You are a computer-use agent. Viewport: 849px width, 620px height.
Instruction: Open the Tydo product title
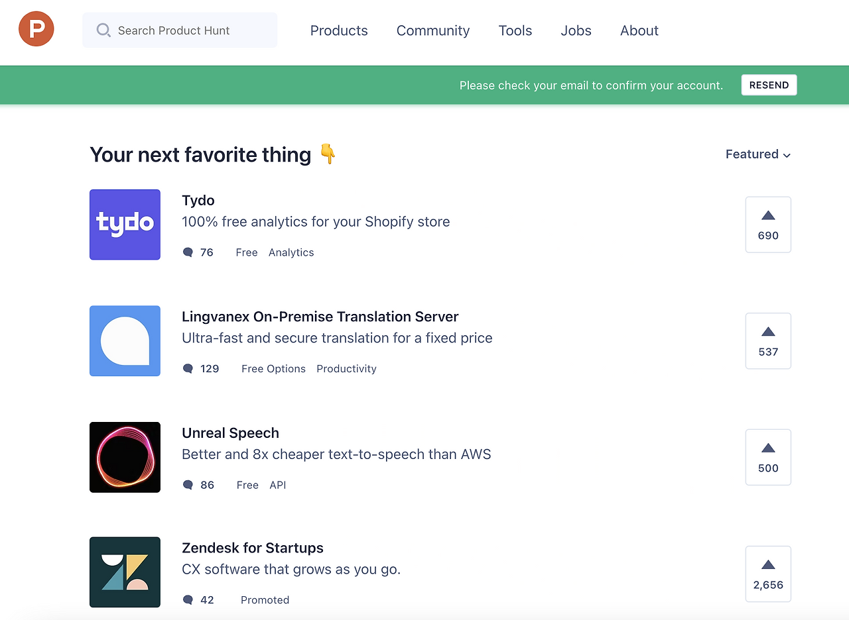198,200
